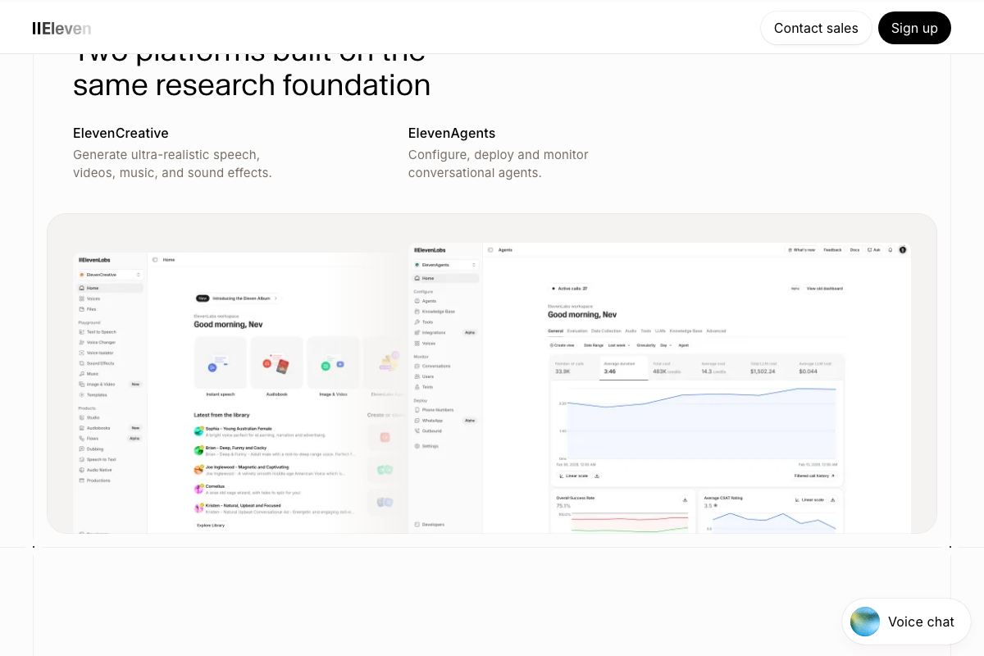Open Audiobooks under Products

pyautogui.click(x=110, y=428)
